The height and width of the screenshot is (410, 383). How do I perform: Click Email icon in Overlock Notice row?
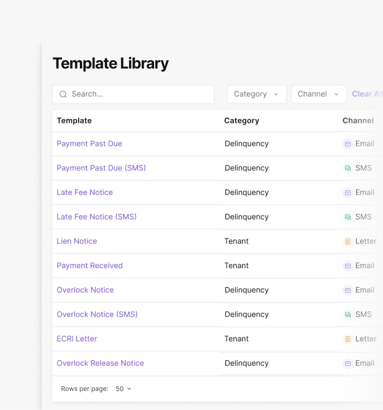point(348,290)
